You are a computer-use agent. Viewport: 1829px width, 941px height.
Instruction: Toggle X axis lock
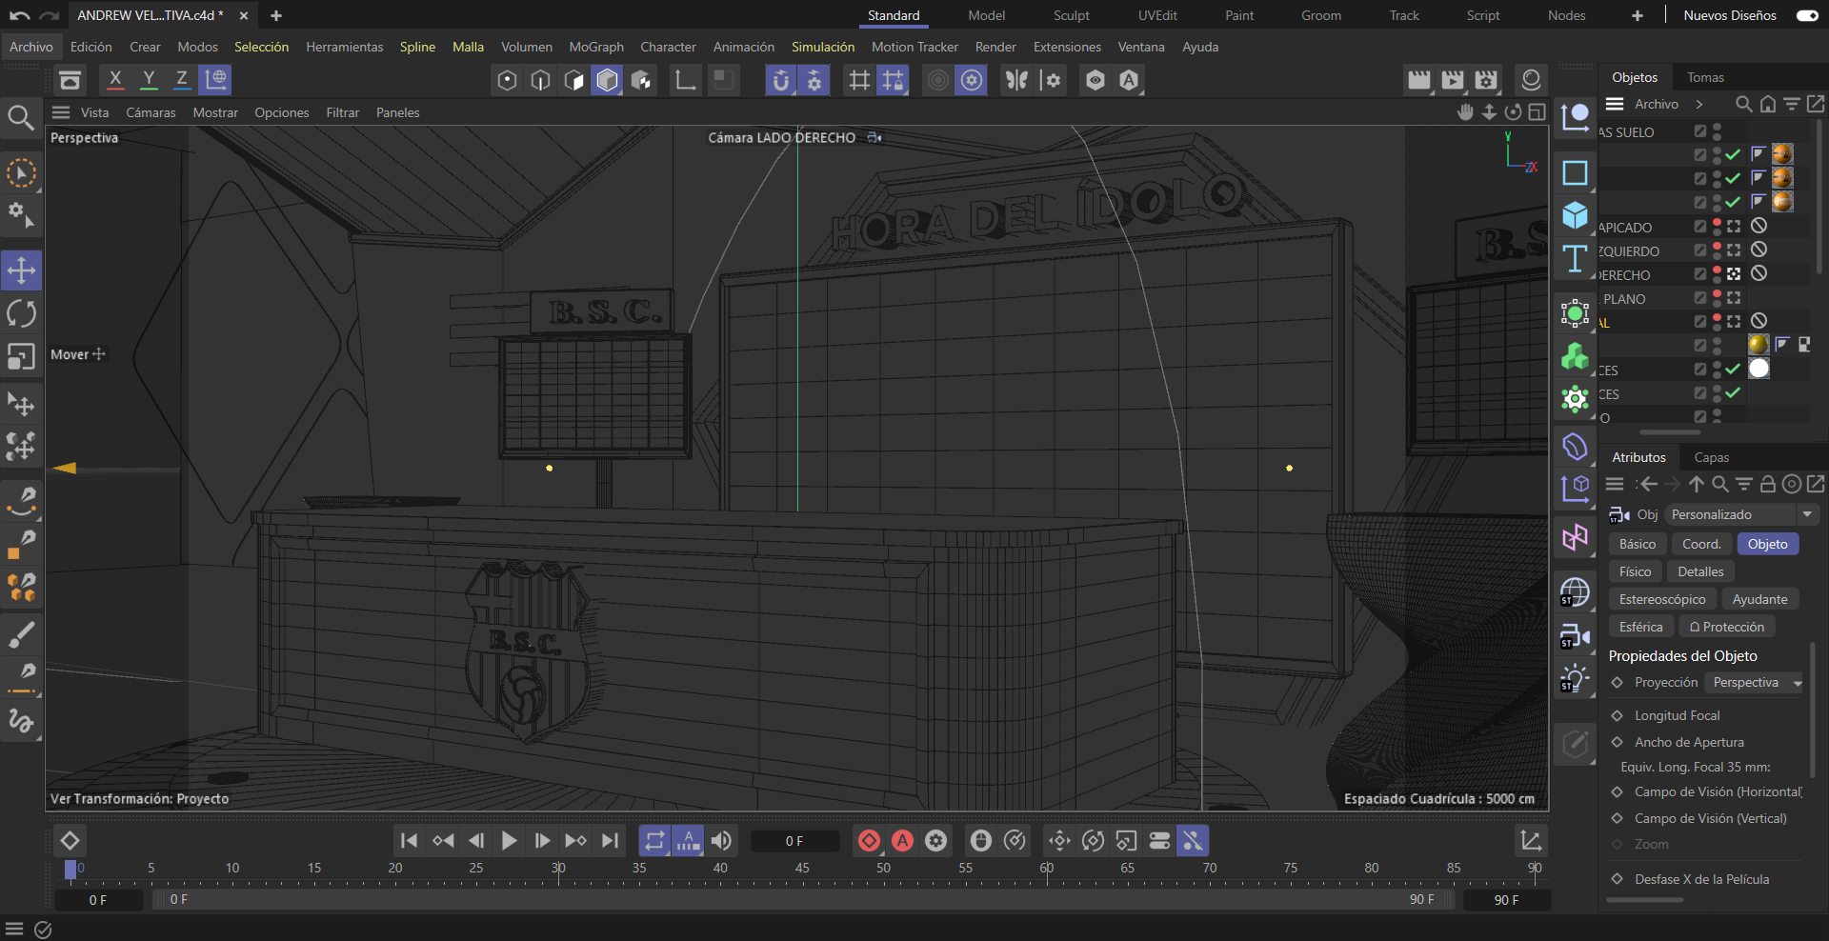point(115,80)
